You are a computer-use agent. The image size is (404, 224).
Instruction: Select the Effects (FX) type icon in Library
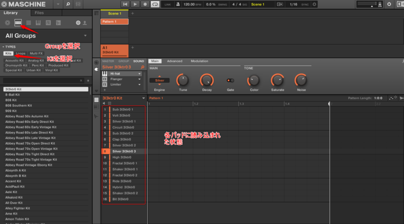[x=48, y=23]
